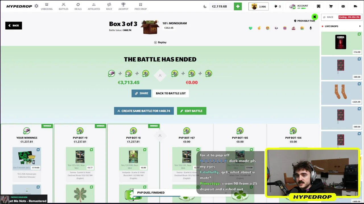Open the Race ending timer panel
The width and height of the screenshot is (364, 204).
pos(341,17)
